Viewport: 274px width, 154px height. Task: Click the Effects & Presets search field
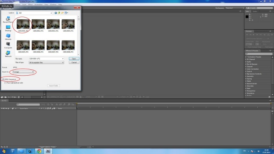pyautogui.click(x=259, y=54)
